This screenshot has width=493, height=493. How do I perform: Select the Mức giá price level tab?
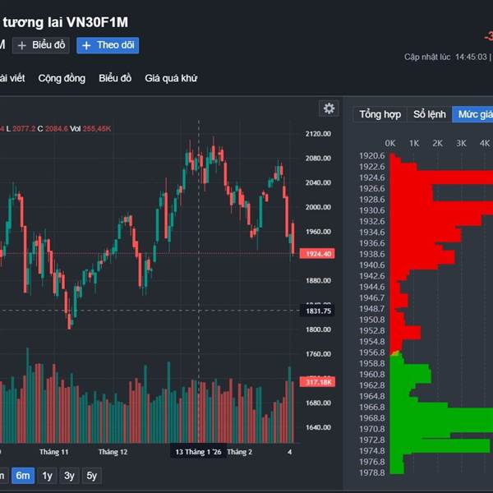[475, 114]
